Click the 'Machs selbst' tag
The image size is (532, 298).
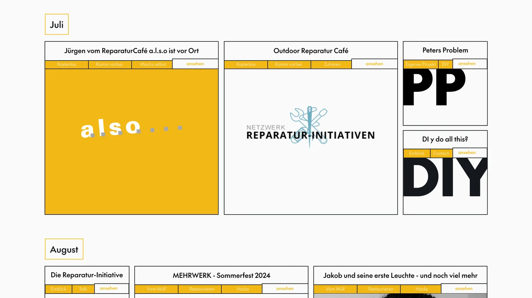[x=153, y=64]
